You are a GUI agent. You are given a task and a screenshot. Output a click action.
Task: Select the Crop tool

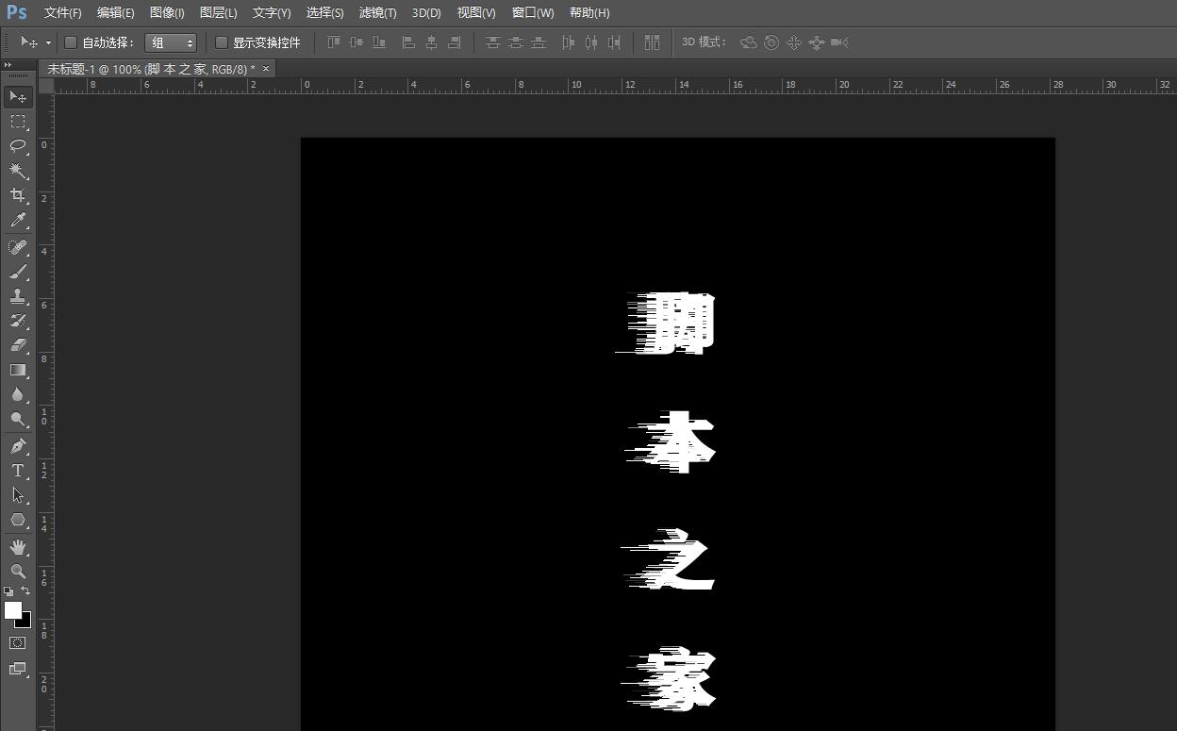point(18,195)
